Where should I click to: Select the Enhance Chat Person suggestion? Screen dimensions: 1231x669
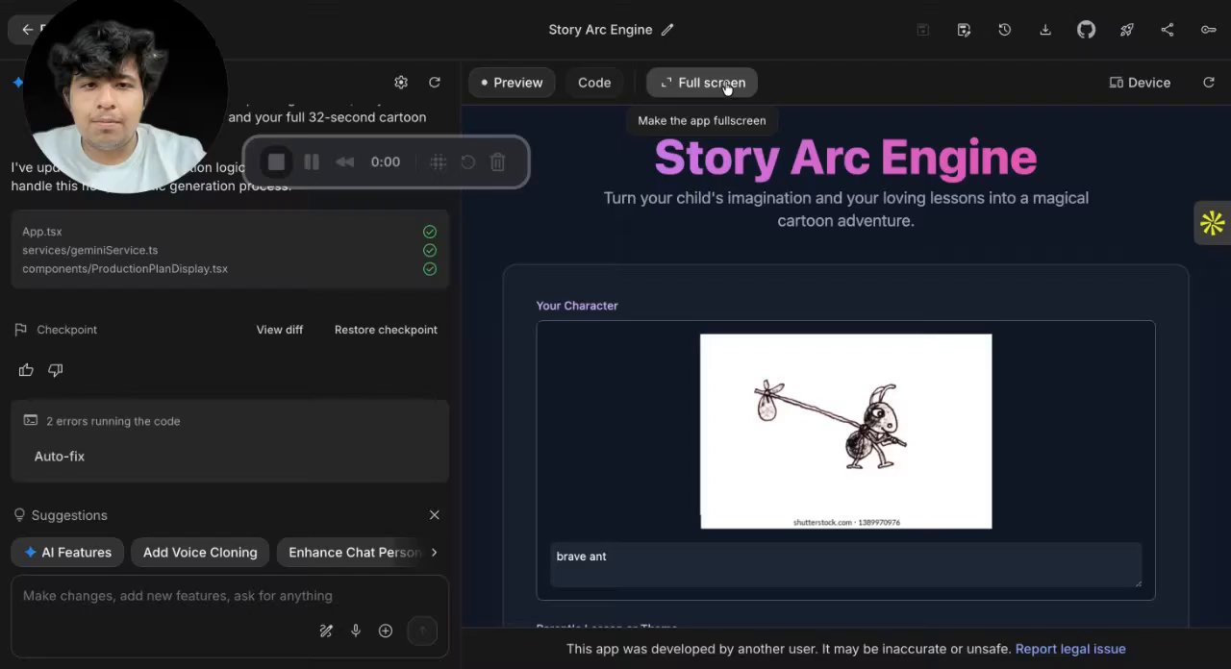tap(350, 552)
